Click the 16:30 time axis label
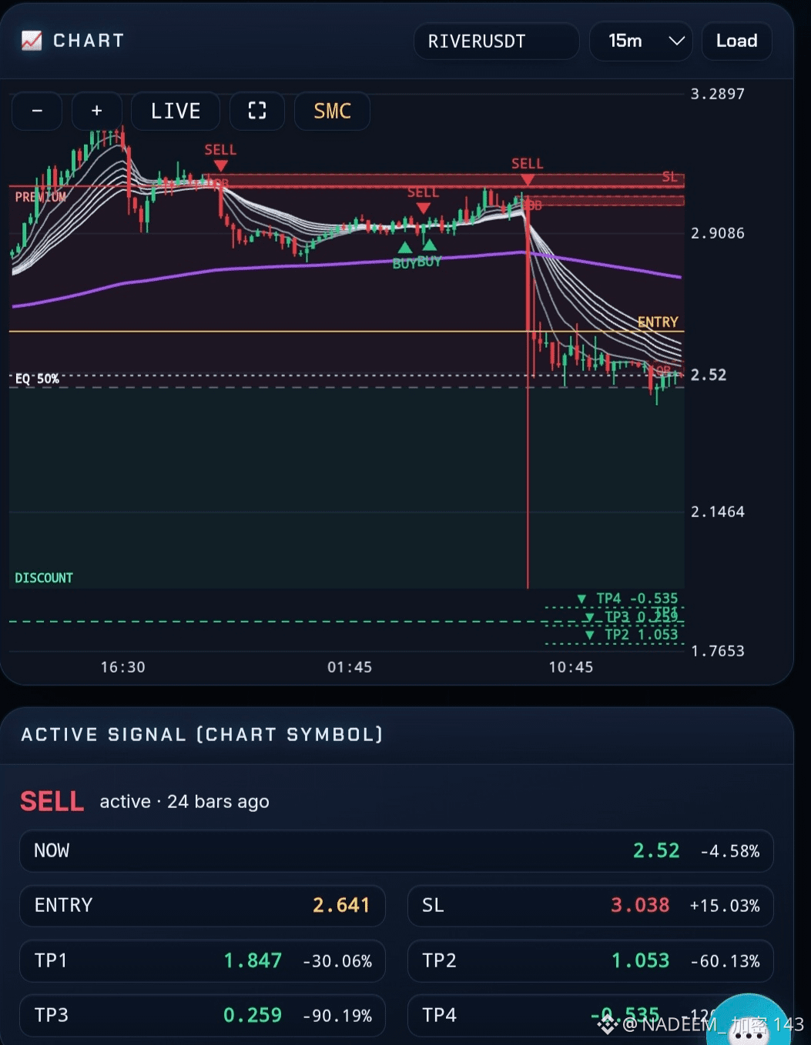 (123, 667)
